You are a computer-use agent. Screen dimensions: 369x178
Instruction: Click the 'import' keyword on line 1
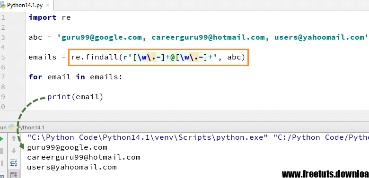coord(43,17)
